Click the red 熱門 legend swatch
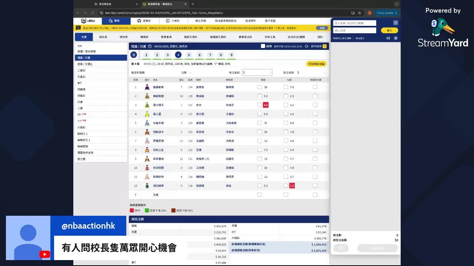Viewport: 474px width, 266px height. pos(132,210)
